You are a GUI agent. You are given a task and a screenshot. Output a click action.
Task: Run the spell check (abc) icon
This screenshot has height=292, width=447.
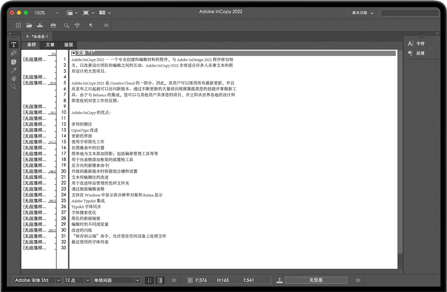[77, 25]
